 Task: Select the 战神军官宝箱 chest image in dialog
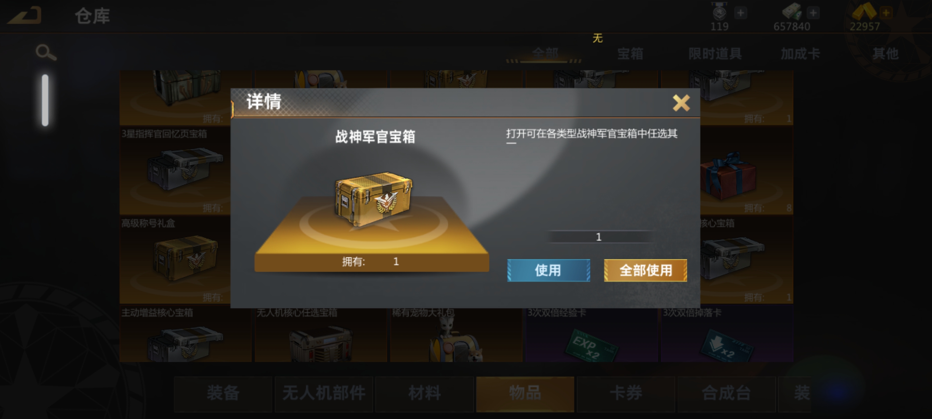tap(373, 199)
